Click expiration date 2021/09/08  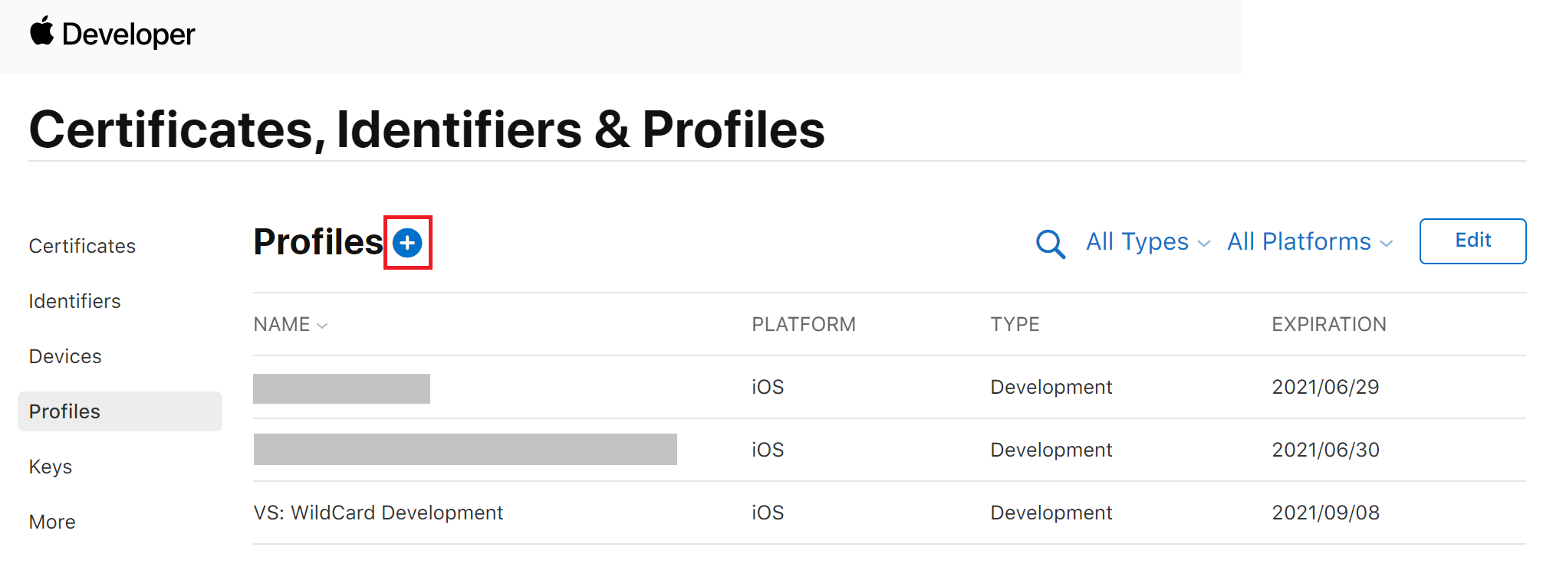[x=1325, y=513]
